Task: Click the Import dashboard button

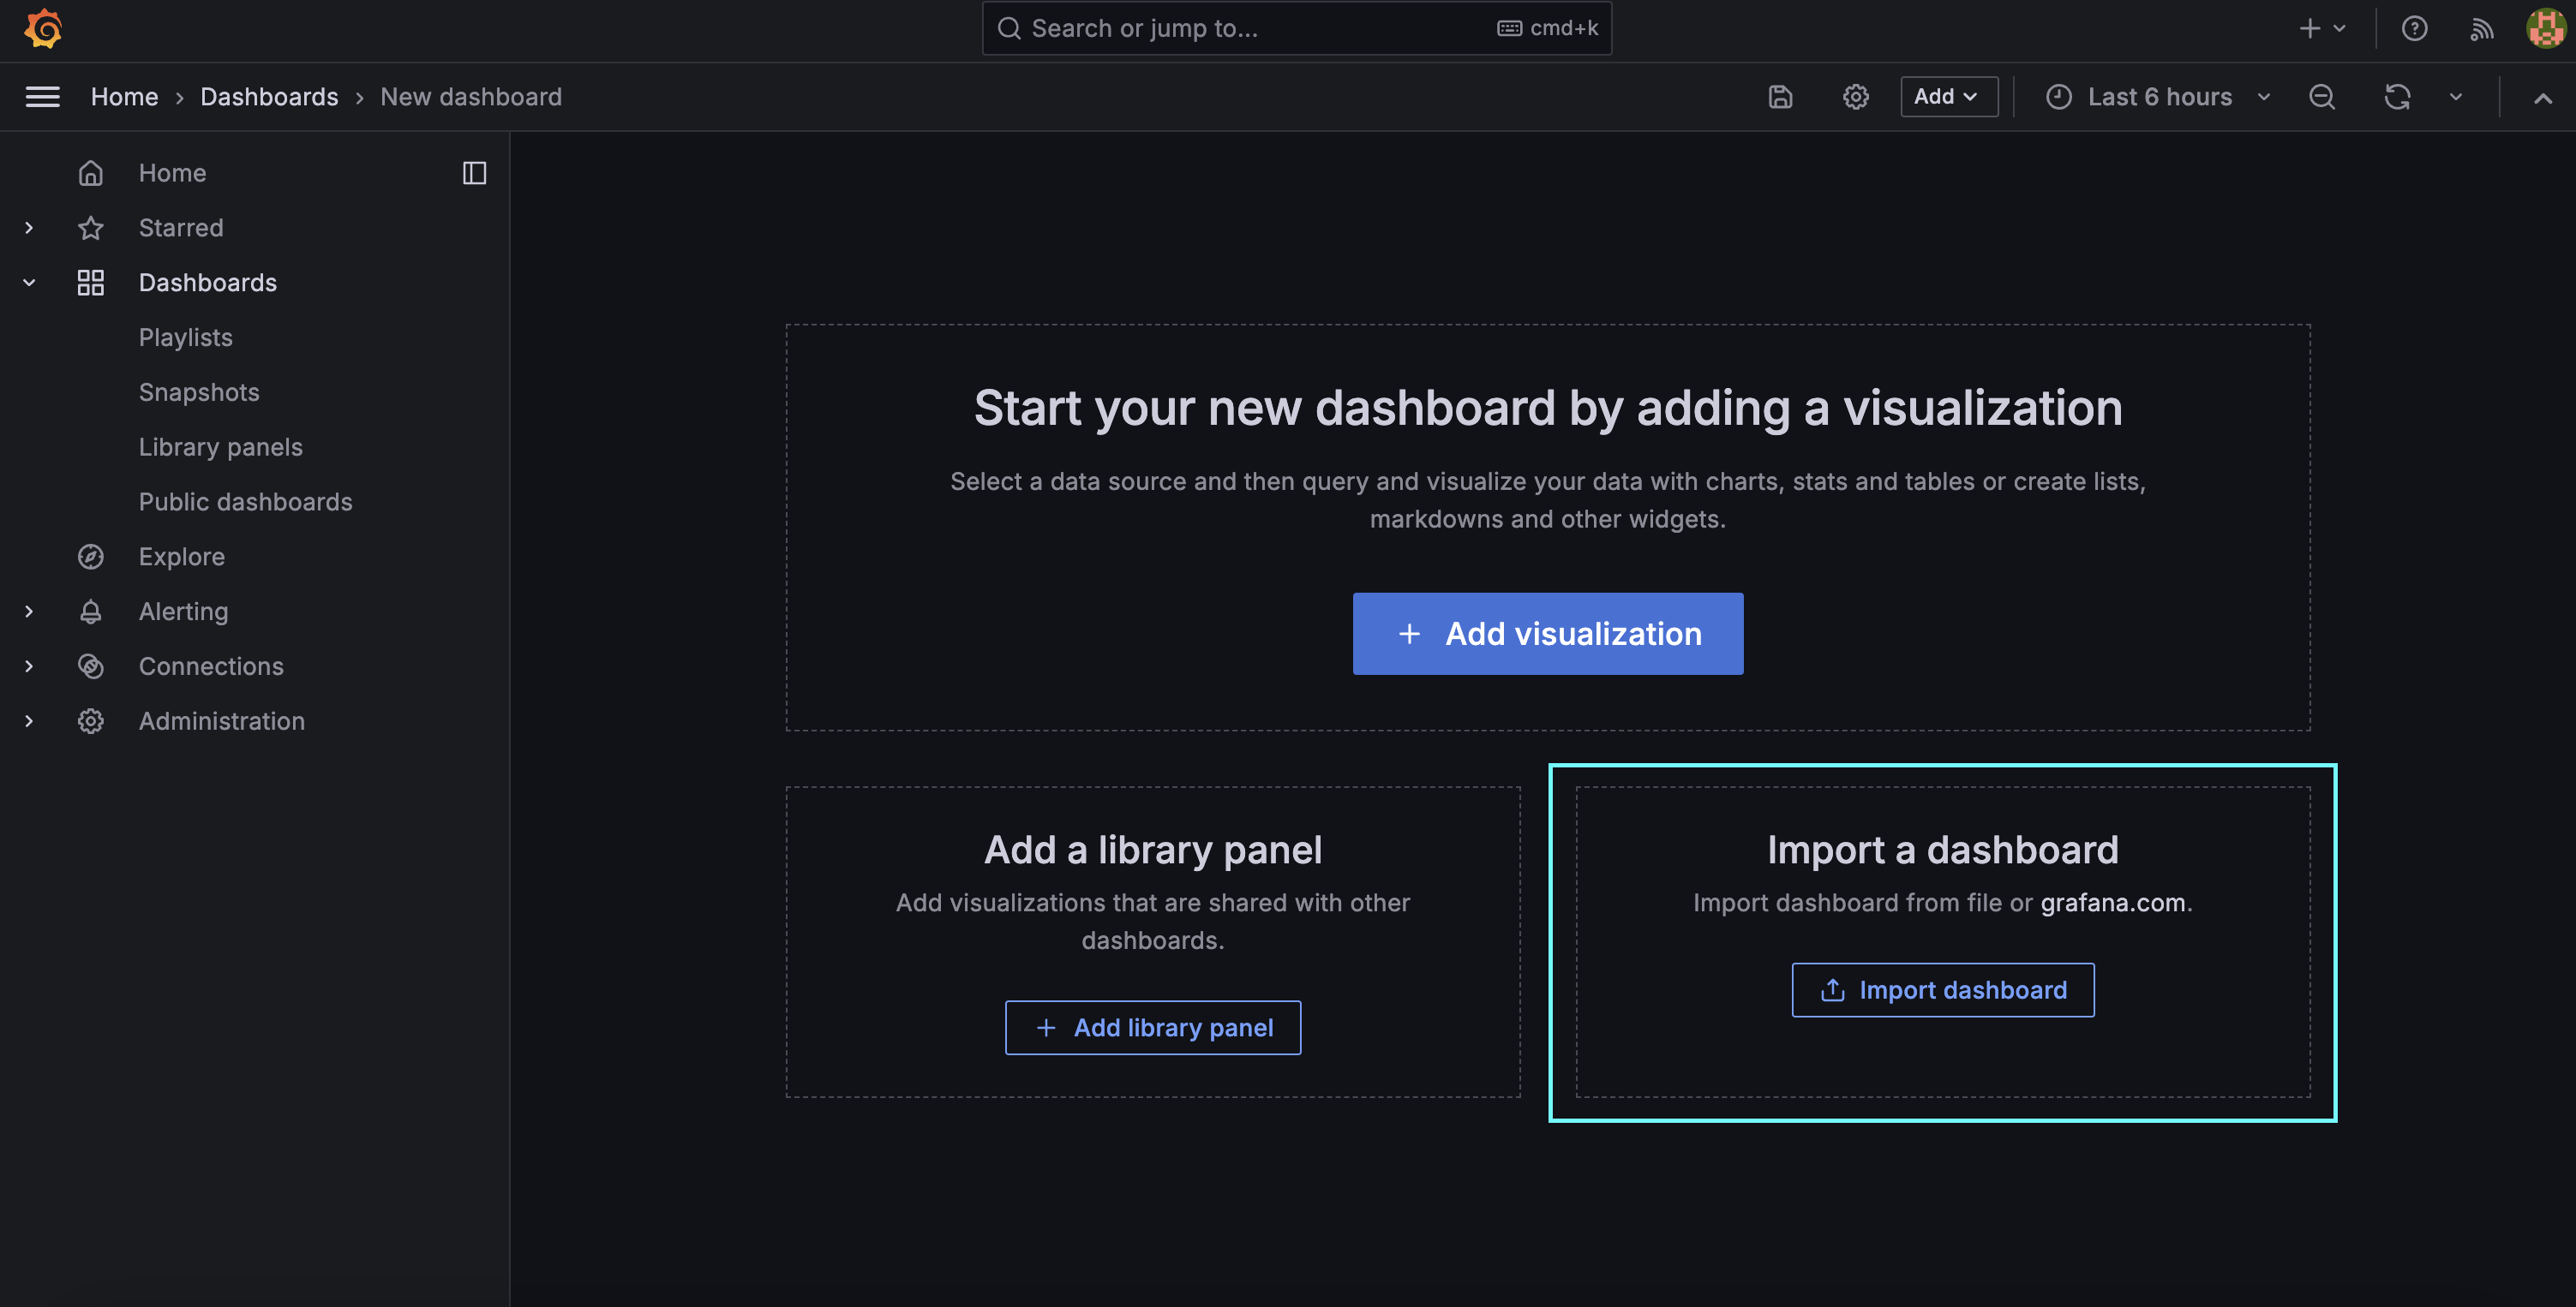Action: 1942,990
